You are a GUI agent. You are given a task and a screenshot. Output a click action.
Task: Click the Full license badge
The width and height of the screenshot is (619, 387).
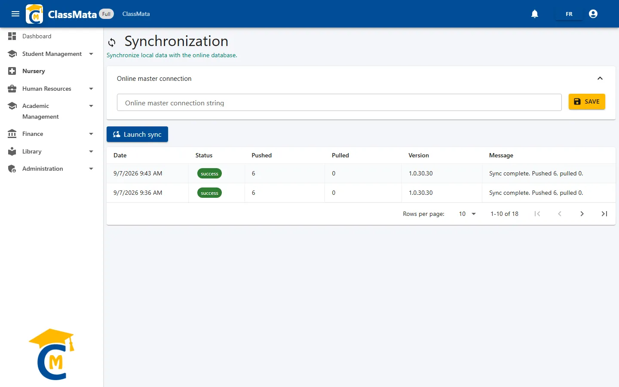(x=107, y=14)
